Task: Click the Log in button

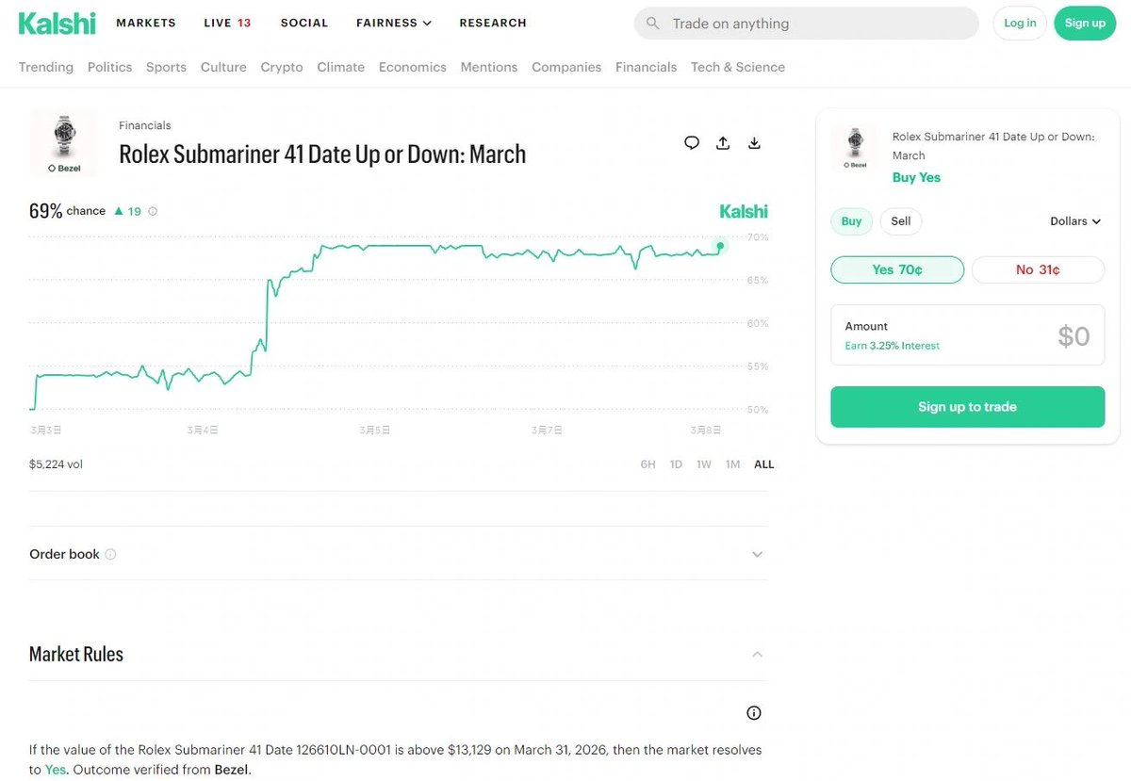Action: pyautogui.click(x=1020, y=24)
